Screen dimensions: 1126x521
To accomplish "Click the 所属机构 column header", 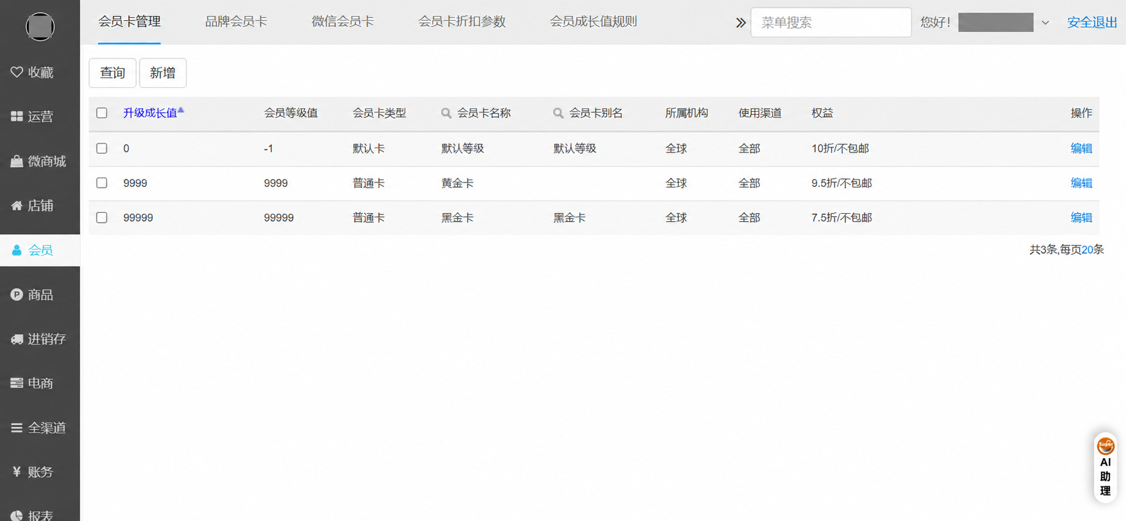I will (x=687, y=113).
